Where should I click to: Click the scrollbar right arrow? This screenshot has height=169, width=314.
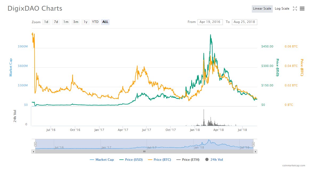(x=255, y=152)
